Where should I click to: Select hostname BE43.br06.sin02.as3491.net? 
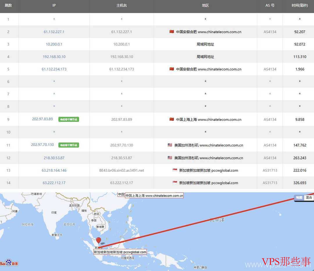point(122,170)
